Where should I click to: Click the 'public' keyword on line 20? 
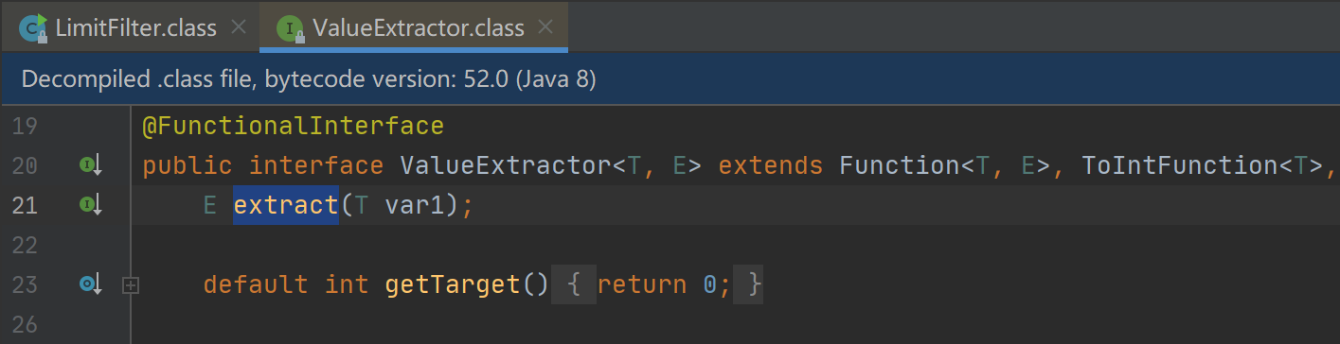coord(187,165)
